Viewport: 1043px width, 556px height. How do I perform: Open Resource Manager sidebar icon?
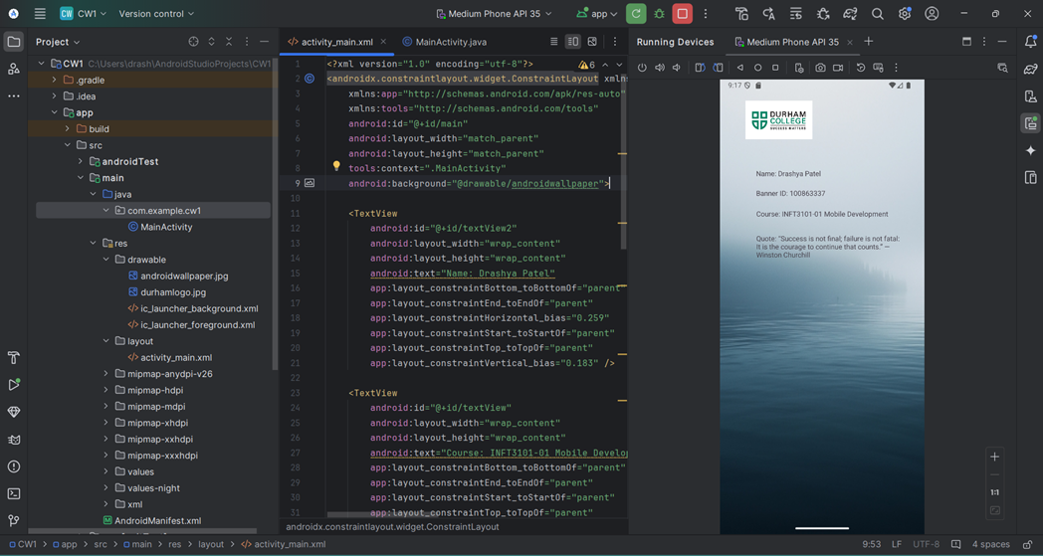13,69
